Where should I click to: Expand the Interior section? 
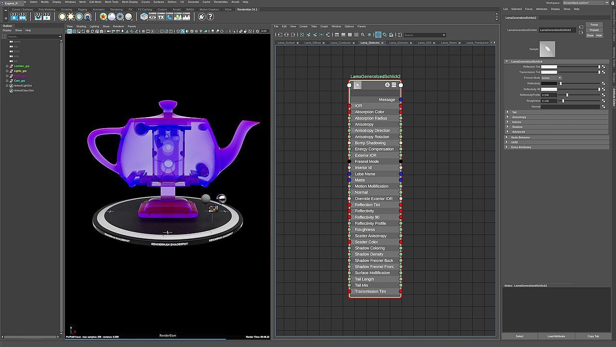(x=507, y=122)
